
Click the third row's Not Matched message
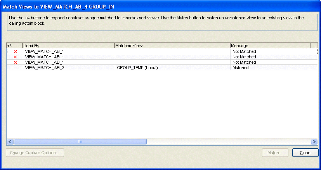coord(244,62)
